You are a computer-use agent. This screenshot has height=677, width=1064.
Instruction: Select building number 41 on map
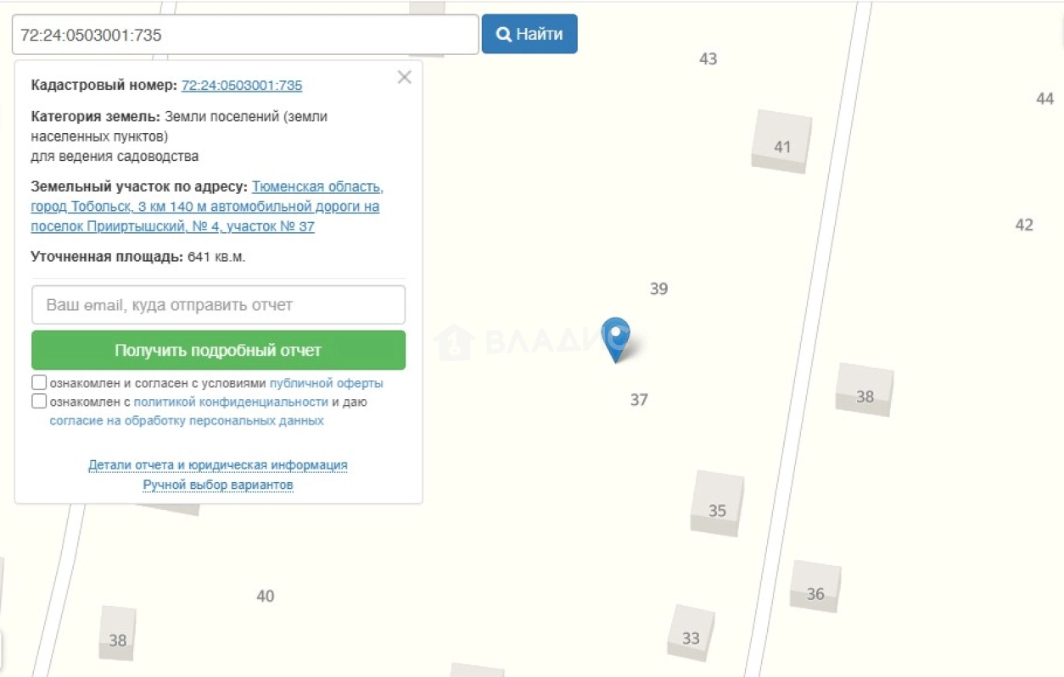click(x=781, y=142)
